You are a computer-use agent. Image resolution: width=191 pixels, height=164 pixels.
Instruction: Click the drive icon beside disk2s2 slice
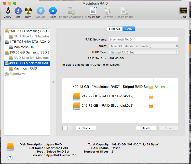[x=77, y=96]
